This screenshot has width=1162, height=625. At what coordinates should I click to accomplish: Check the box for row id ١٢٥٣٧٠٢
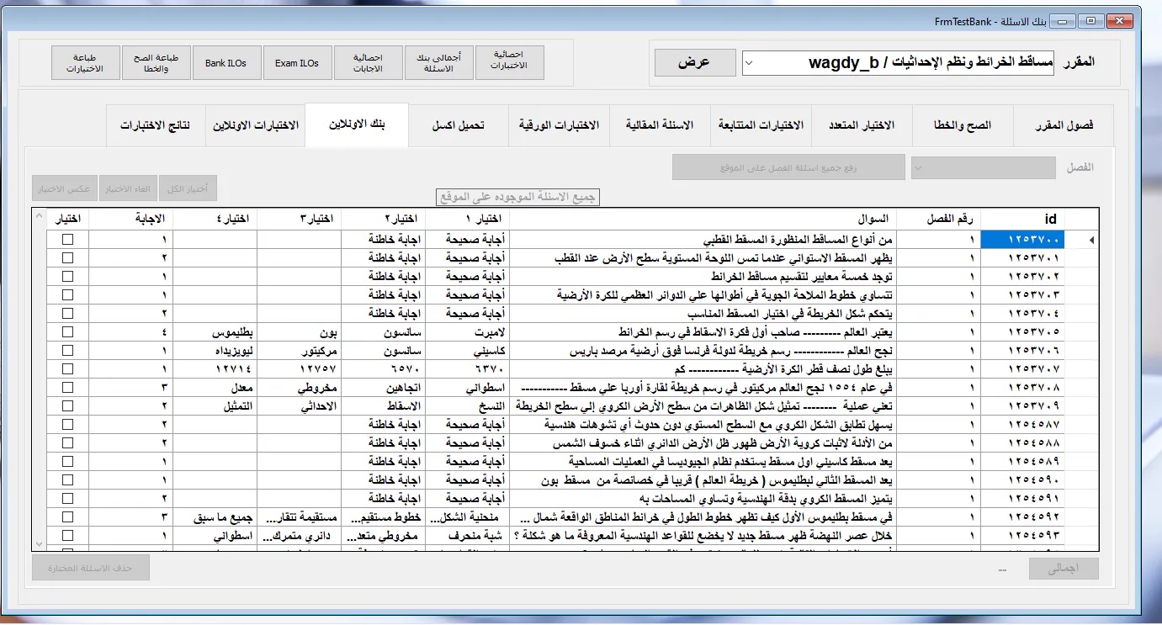68,276
